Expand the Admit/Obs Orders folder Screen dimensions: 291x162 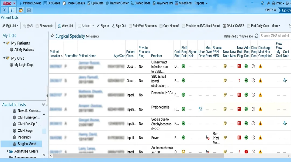(x=8, y=151)
